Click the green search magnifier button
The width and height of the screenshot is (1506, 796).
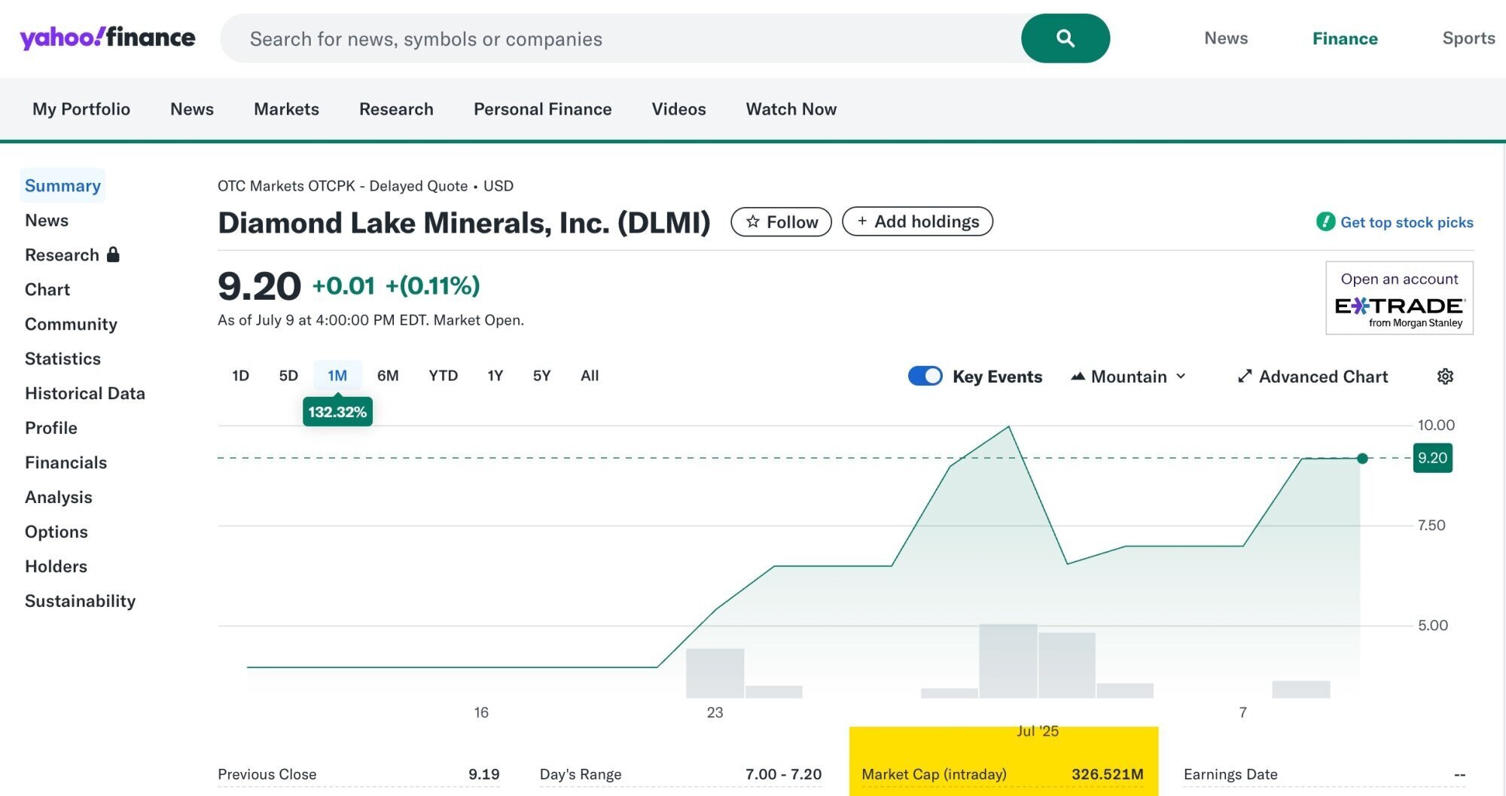[1065, 38]
